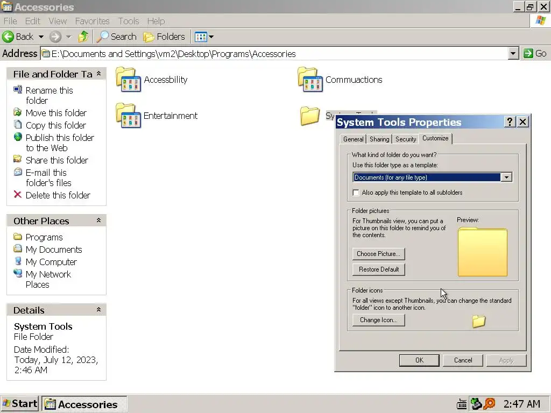
Task: Open the Help menu
Action: 156,21
